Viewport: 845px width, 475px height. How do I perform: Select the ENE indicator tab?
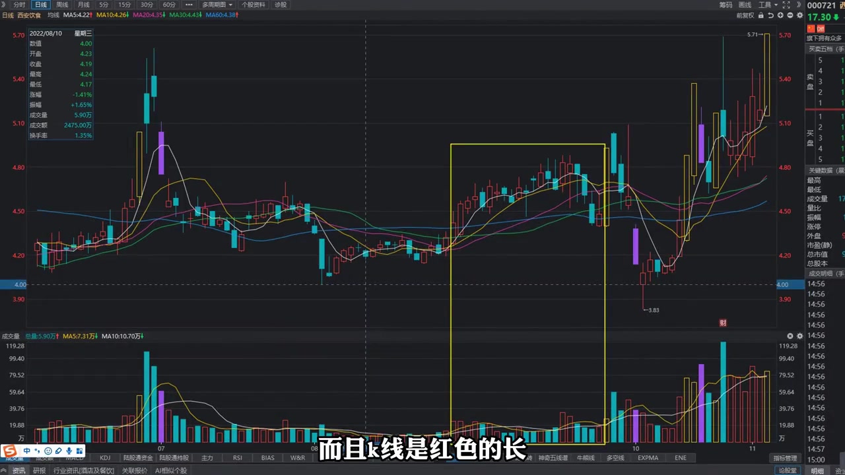pyautogui.click(x=681, y=457)
